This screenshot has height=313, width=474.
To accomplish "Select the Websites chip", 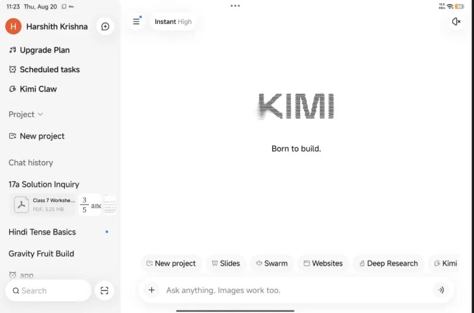I will tap(323, 264).
